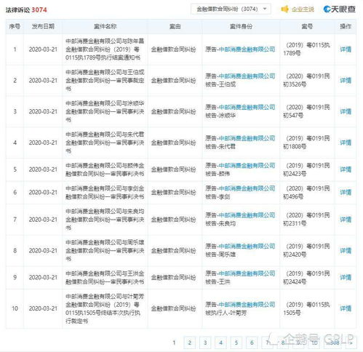Select case number (2020) 粤0191民初3526号
The image size is (363, 352).
[306, 80]
